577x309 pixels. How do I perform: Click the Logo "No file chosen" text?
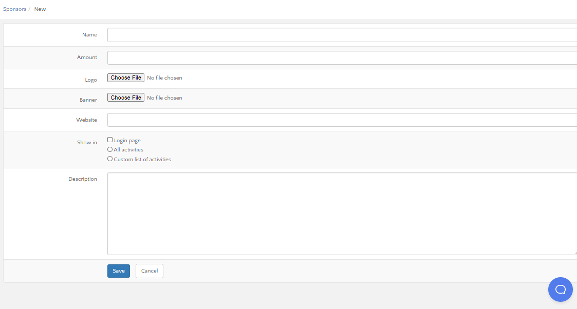(x=164, y=78)
